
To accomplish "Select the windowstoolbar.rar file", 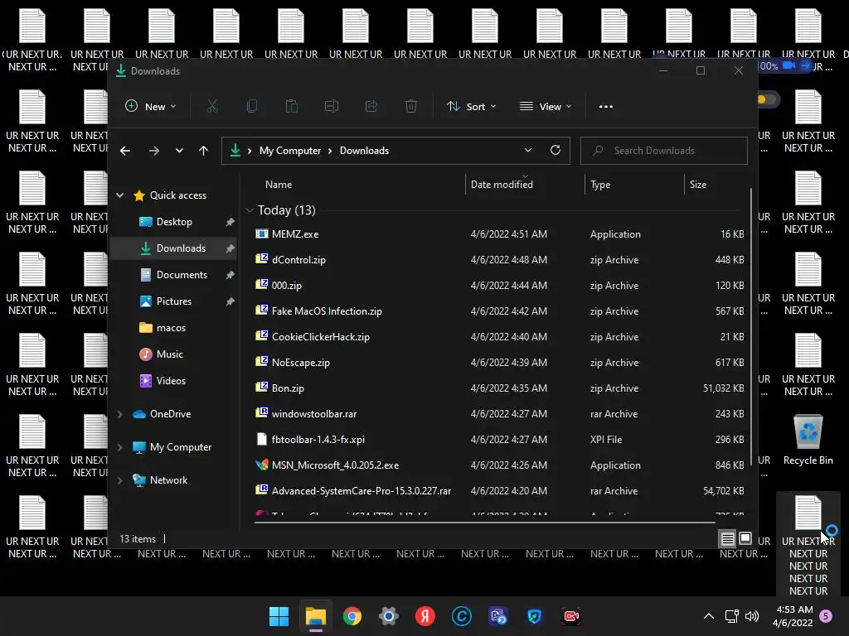I will tap(498, 414).
